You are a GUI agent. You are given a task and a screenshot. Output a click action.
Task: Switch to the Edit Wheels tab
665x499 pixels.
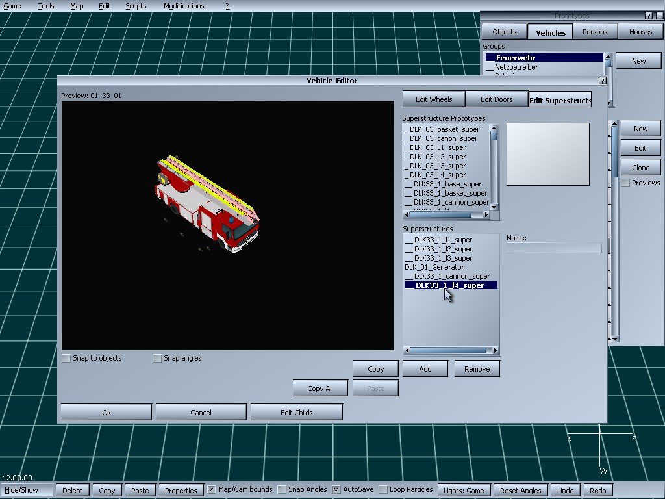tap(433, 99)
